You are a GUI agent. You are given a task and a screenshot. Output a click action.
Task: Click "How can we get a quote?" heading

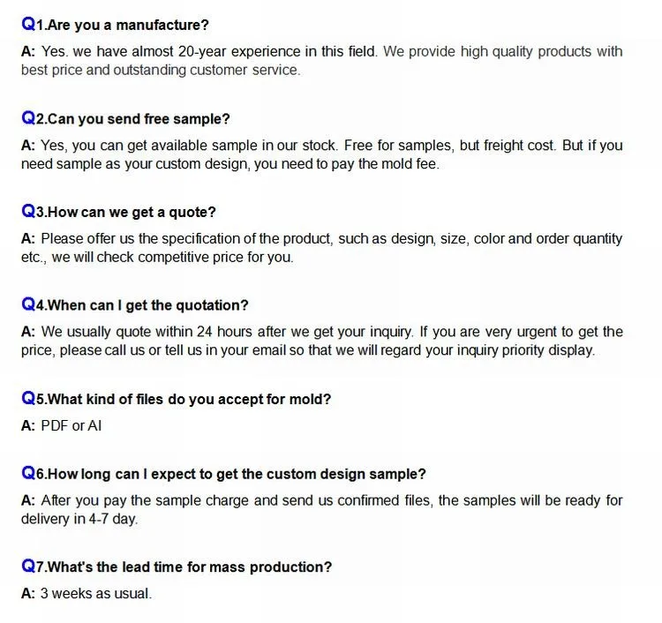[x=132, y=213]
